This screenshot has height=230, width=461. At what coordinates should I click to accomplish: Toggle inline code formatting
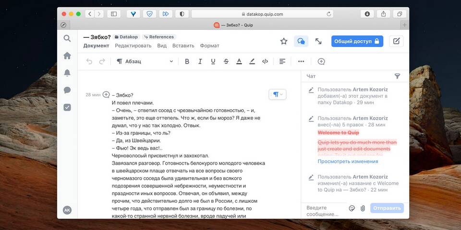coord(265,61)
